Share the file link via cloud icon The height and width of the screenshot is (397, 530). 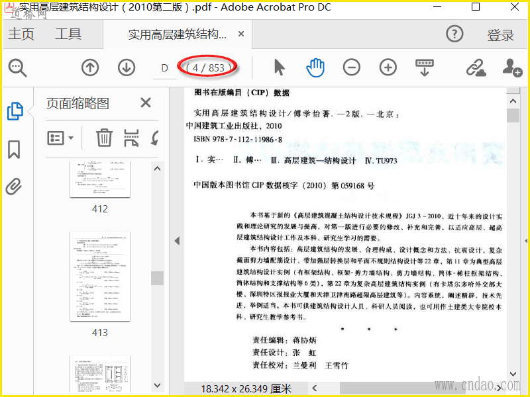pos(476,68)
